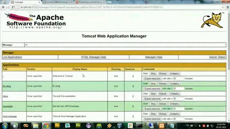Open Google Chrome in the taskbar
230x129 pixels.
[x=46, y=126]
